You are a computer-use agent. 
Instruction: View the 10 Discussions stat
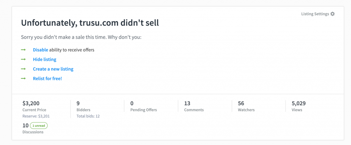(x=33, y=129)
